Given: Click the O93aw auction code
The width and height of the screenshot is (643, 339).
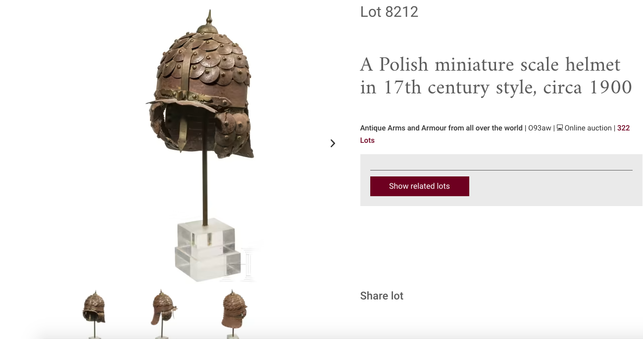Looking at the screenshot, I should (540, 128).
